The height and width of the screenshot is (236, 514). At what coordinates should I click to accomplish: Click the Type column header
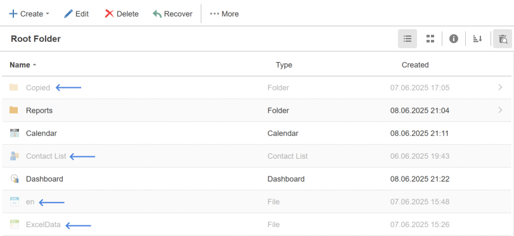[284, 65]
